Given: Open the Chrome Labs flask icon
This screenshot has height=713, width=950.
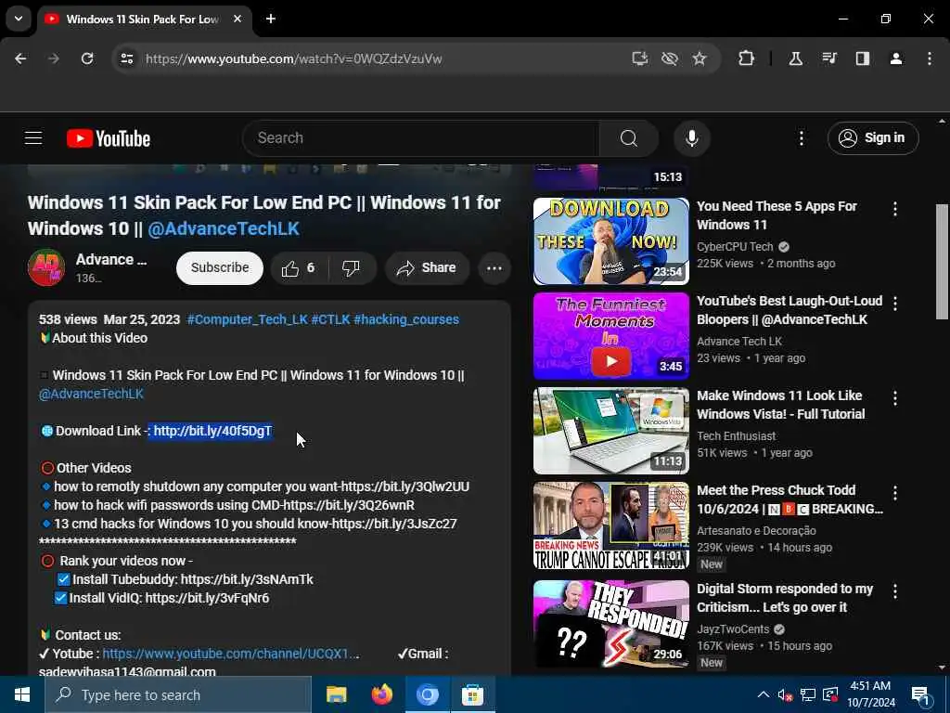Looking at the screenshot, I should pos(795,58).
